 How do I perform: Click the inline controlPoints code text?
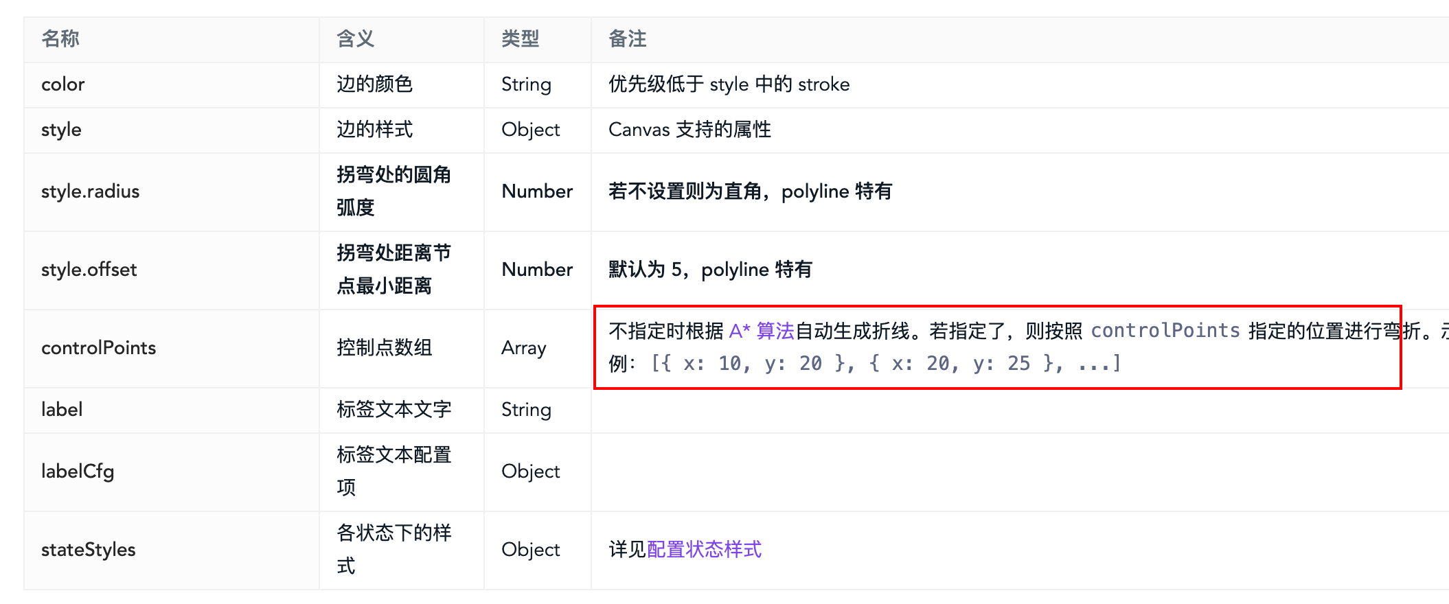1165,331
